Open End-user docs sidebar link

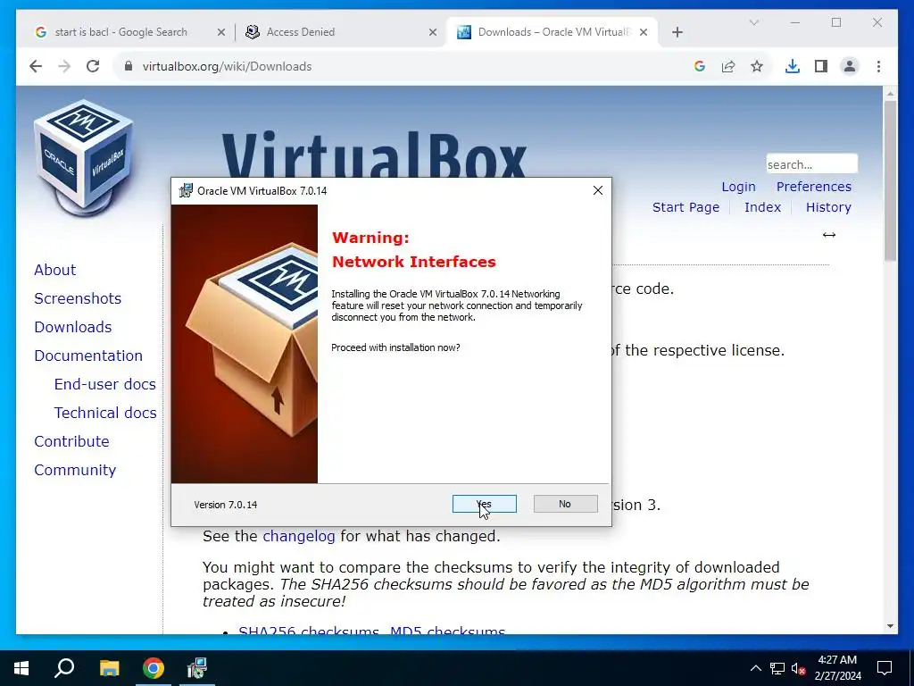pos(105,384)
